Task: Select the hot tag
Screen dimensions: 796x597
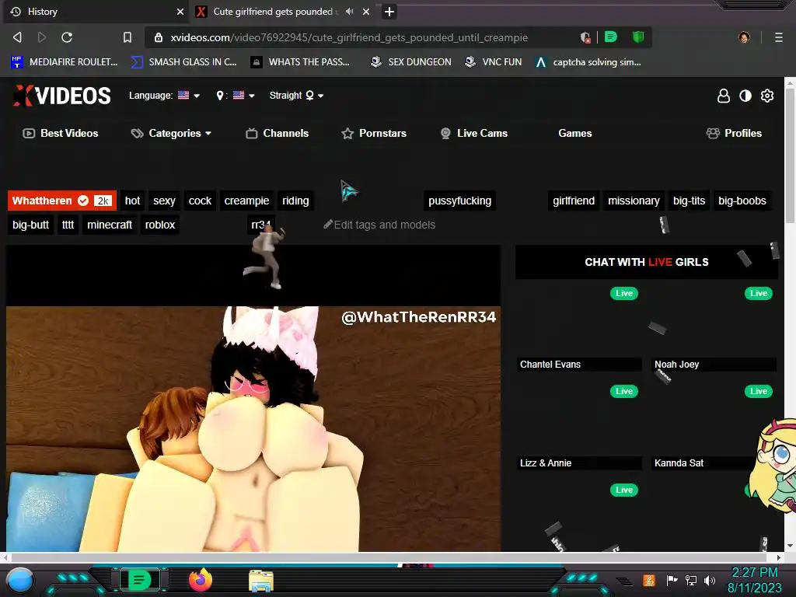Action: tap(132, 201)
